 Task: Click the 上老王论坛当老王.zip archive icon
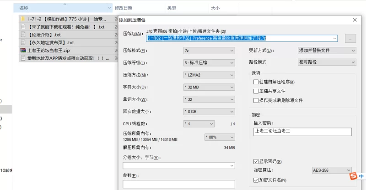(23, 50)
